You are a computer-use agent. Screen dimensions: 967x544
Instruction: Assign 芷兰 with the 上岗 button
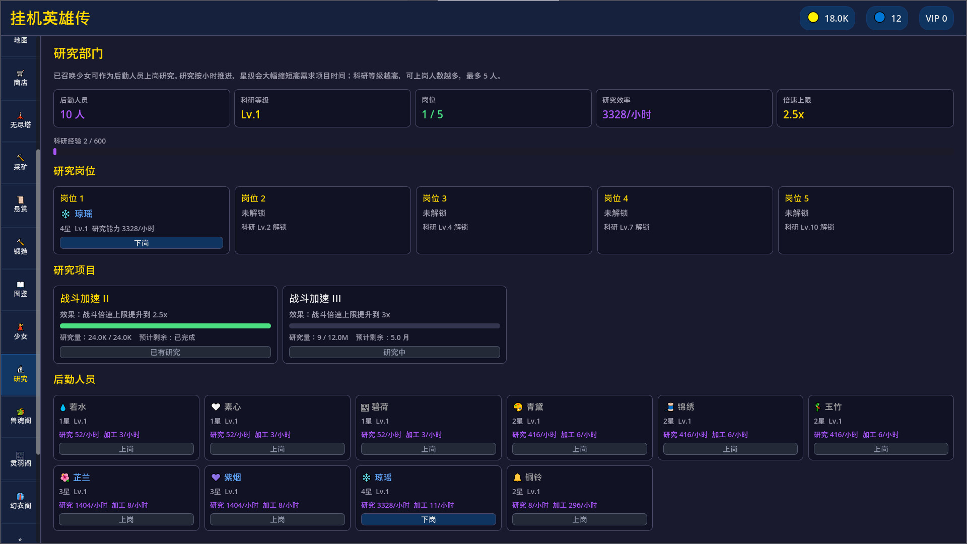click(126, 519)
